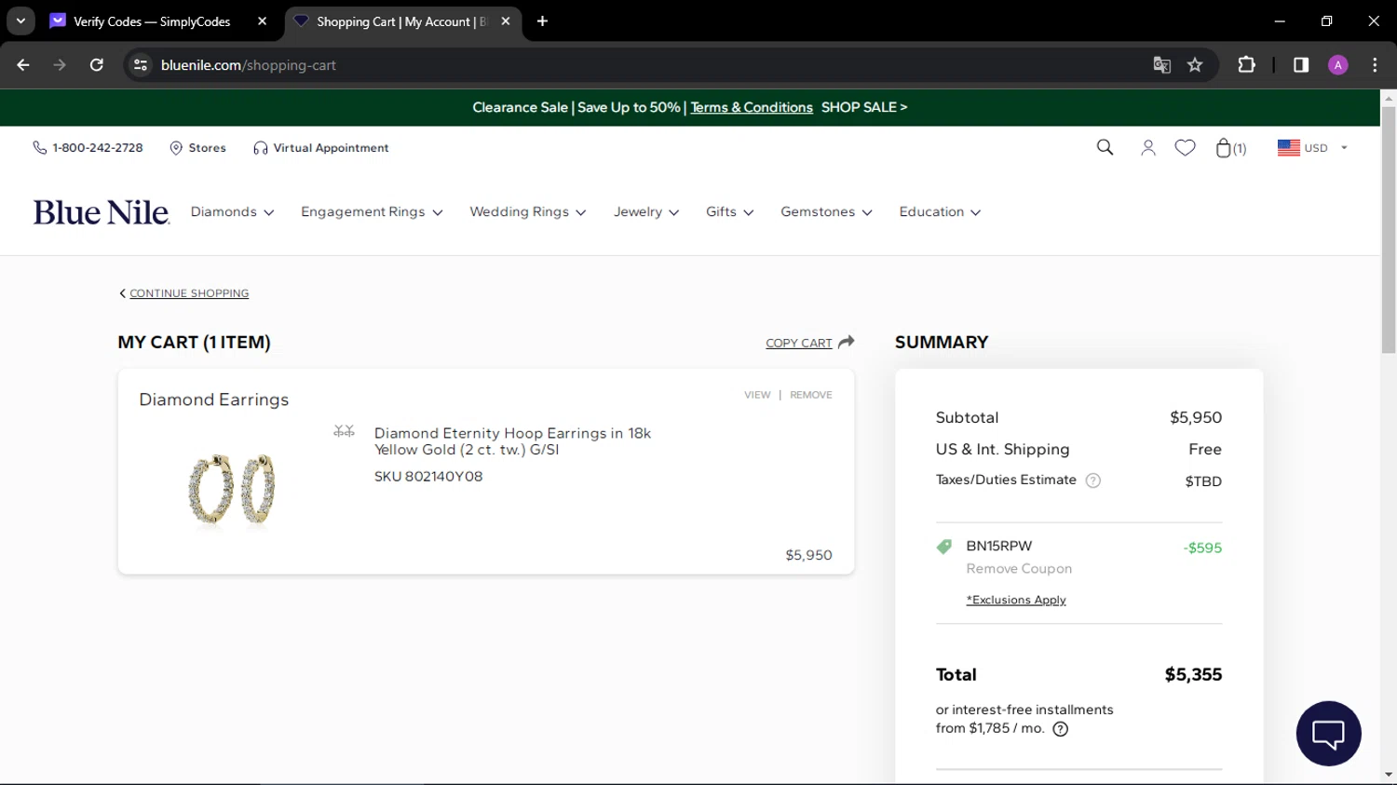Expand the Education menu
Viewport: 1397px width, 785px height.
[x=941, y=212]
